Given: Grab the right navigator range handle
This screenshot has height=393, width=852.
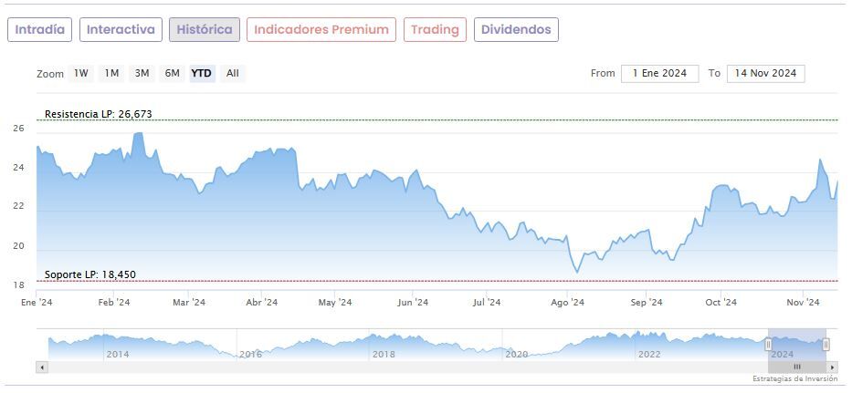Looking at the screenshot, I should (826, 344).
